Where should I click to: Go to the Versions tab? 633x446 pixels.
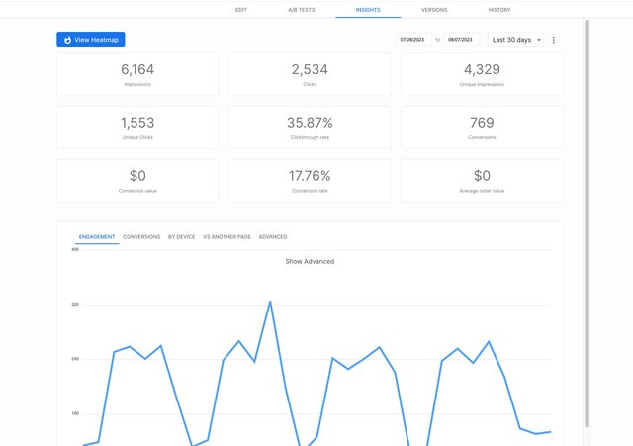tap(433, 9)
